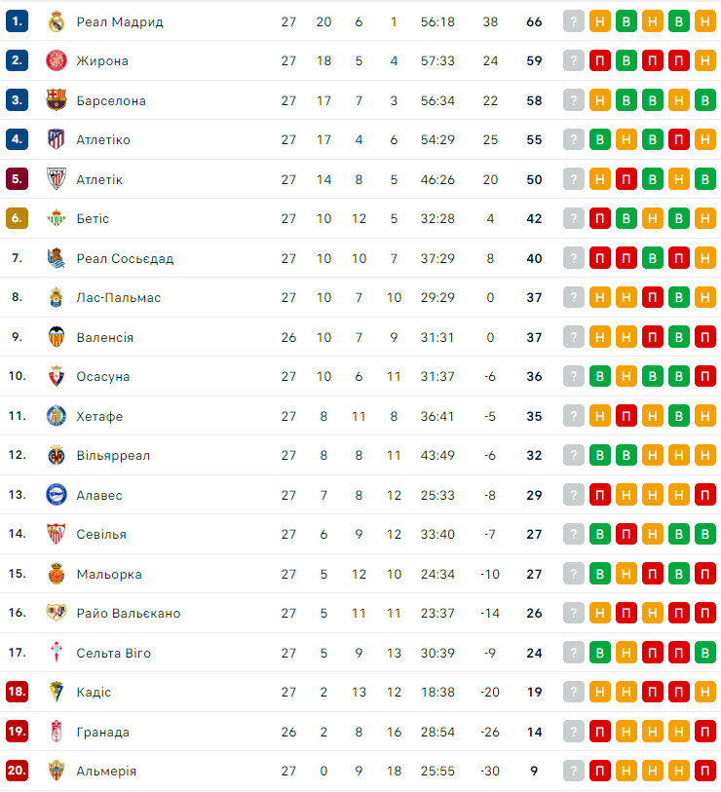
Task: Click the Real Madrid club crest
Action: click(56, 21)
